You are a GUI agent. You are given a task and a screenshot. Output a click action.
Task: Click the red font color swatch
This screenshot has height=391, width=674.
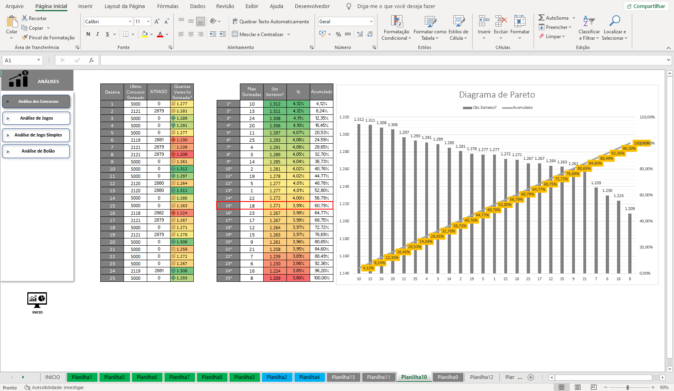pyautogui.click(x=160, y=35)
